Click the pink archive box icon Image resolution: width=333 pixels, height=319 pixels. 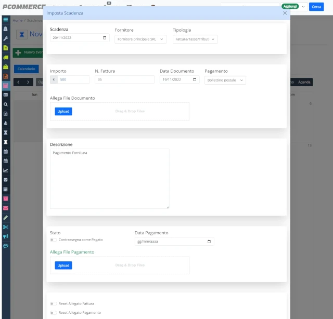6,198
